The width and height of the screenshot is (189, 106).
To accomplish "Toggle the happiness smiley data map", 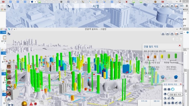I will point(169,89).
